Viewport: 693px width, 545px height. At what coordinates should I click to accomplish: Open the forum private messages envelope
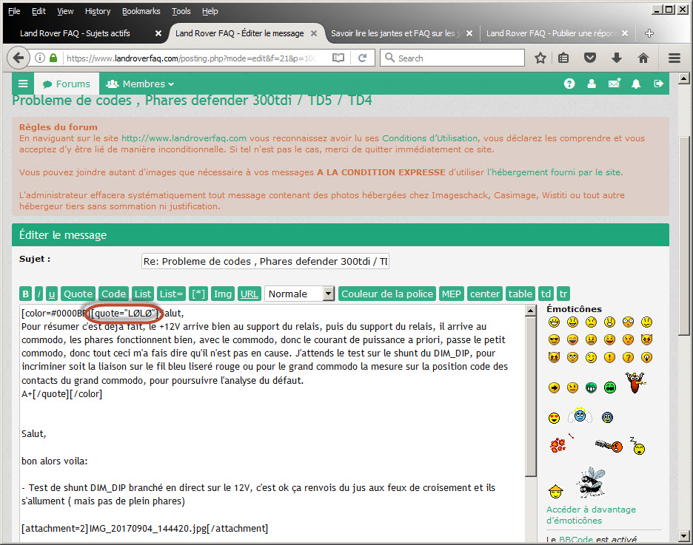point(614,84)
